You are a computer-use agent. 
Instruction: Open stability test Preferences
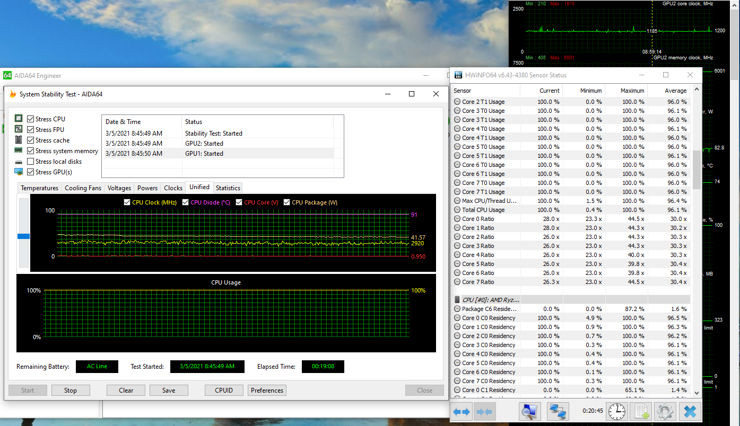[x=267, y=390]
